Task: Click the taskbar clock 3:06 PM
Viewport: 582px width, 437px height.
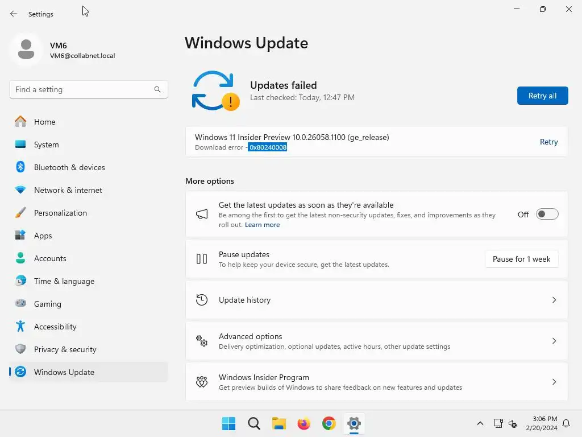Action: [542, 423]
